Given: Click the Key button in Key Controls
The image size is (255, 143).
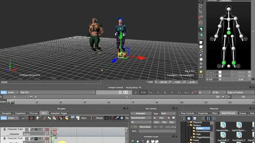Looking at the screenshot, I should pyautogui.click(x=161, y=118).
